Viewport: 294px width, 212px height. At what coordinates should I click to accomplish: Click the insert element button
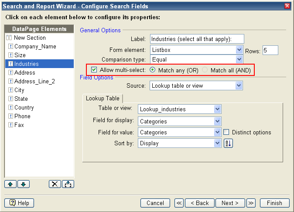68,184
